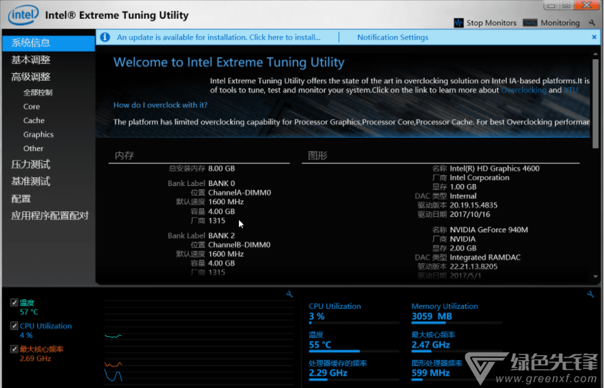
Task: Click the Integrated RAMDAC value
Action: pos(485,257)
